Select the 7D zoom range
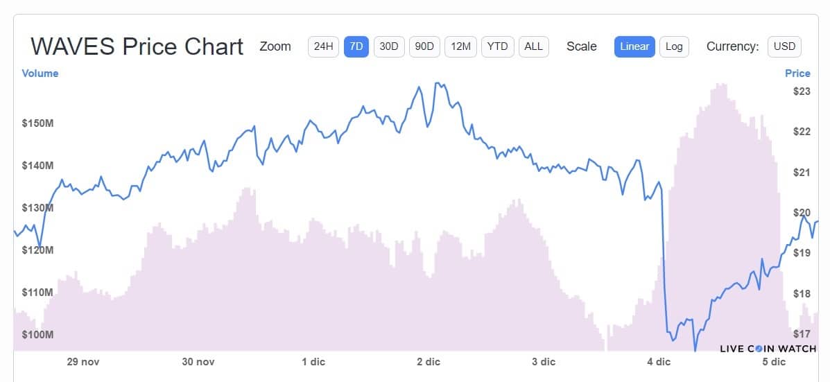This screenshot has height=382, width=830. (x=356, y=46)
